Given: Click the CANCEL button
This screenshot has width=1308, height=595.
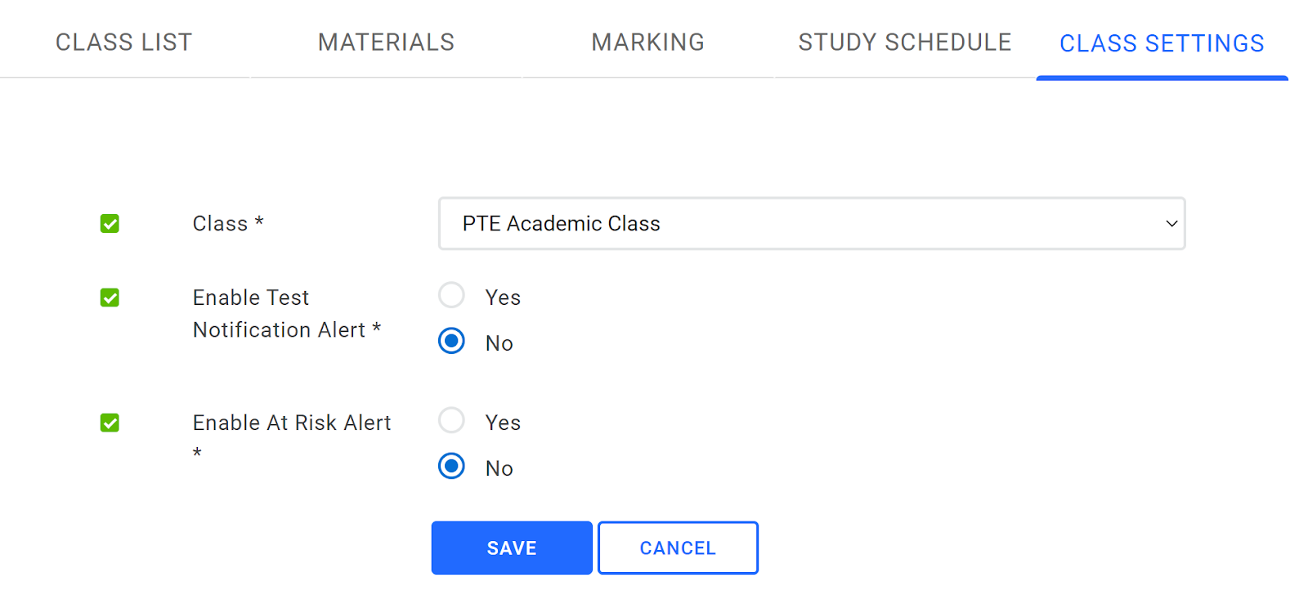Looking at the screenshot, I should coord(678,548).
